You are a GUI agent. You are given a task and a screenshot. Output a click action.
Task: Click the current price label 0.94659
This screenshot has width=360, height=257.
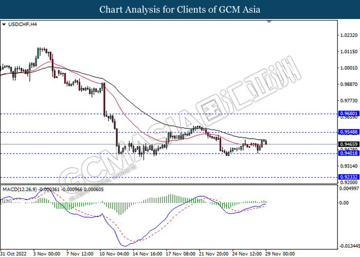[x=349, y=144]
